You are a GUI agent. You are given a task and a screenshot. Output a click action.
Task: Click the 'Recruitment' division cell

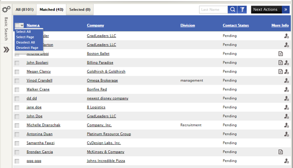tap(191, 125)
